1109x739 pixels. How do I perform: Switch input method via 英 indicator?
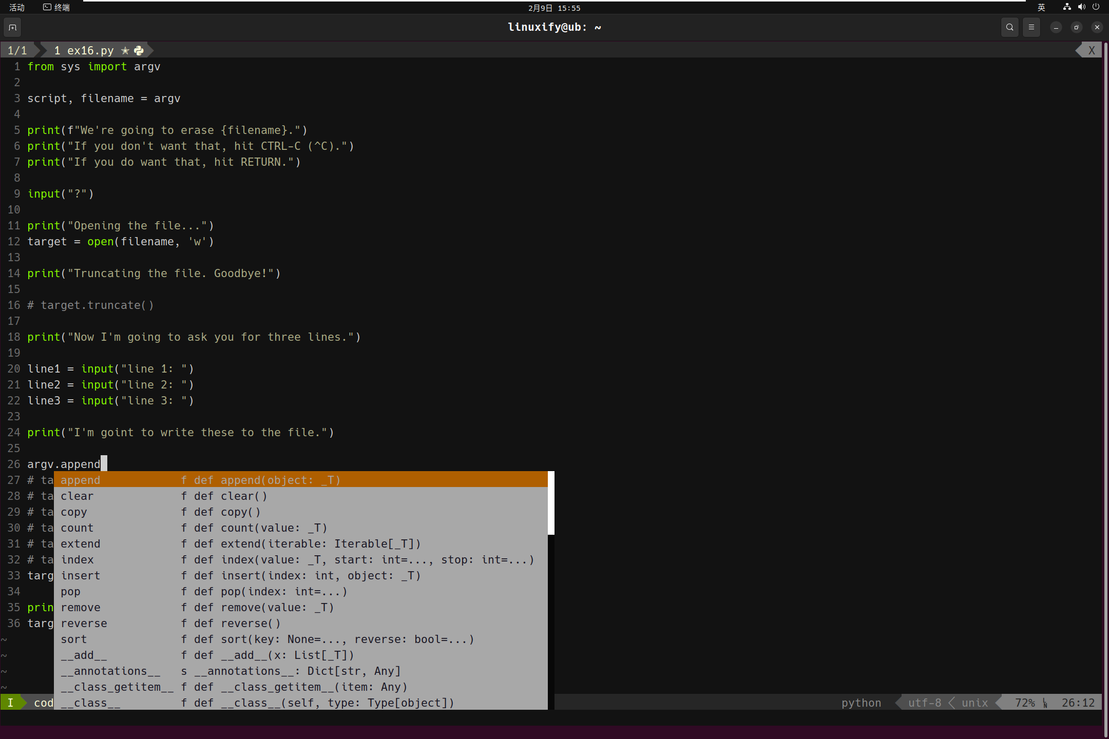(1041, 7)
